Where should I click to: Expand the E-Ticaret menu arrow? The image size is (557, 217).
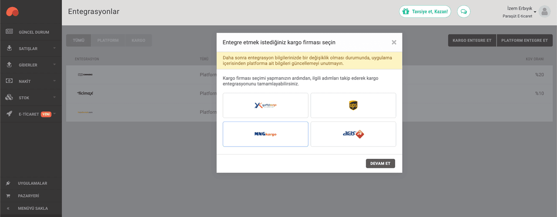(54, 114)
